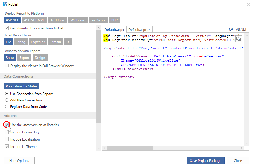
Task: Uncheck Get Stimulsoft Libraries from NuGet
Action: click(7, 28)
